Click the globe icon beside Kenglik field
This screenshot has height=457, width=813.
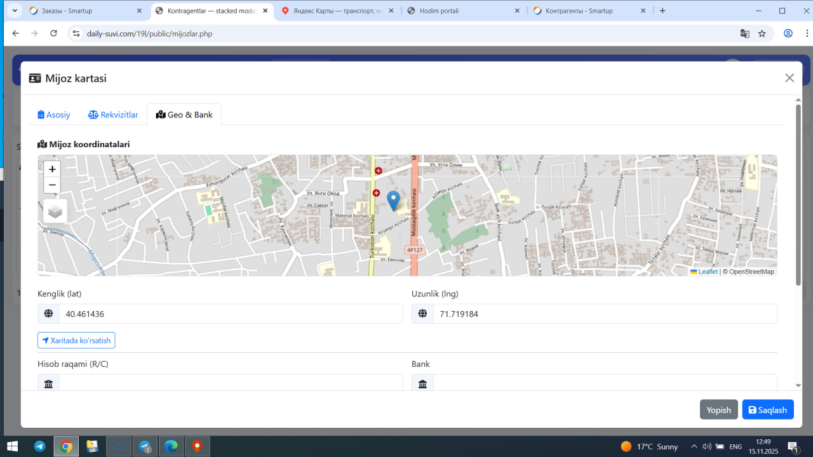(48, 314)
